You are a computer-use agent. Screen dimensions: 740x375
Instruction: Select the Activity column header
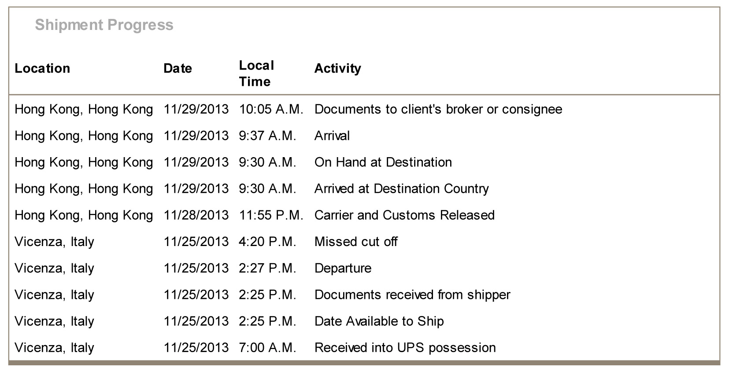click(x=337, y=69)
